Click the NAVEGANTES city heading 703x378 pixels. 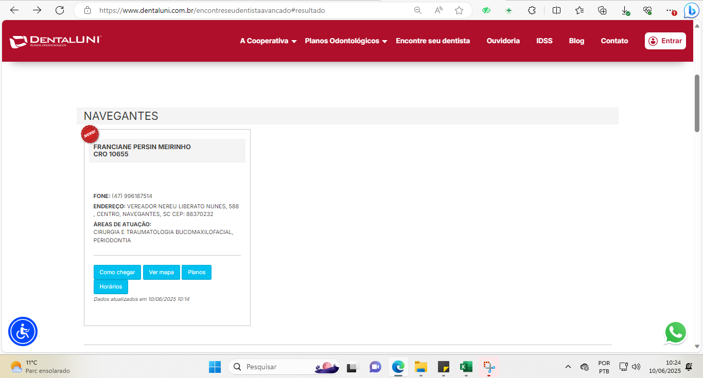(x=121, y=116)
